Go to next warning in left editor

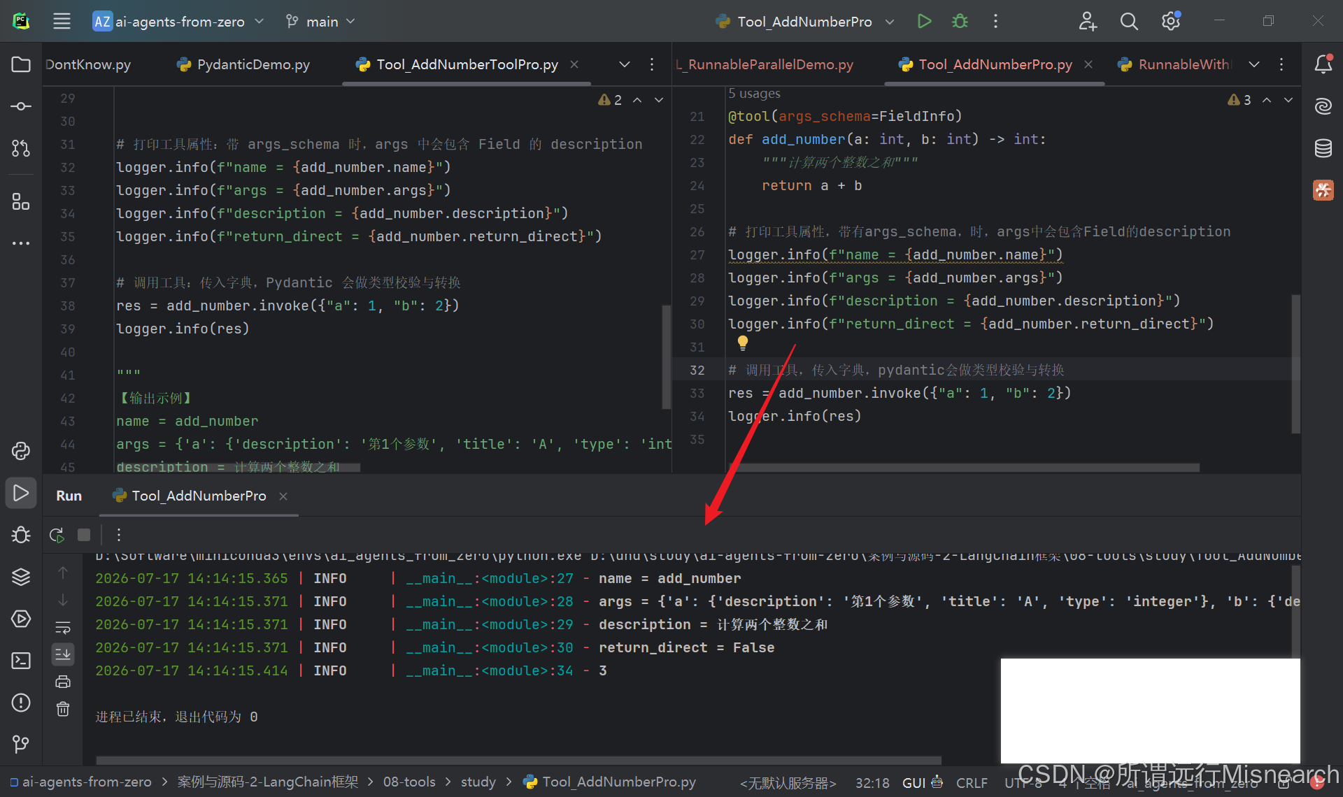coord(658,100)
